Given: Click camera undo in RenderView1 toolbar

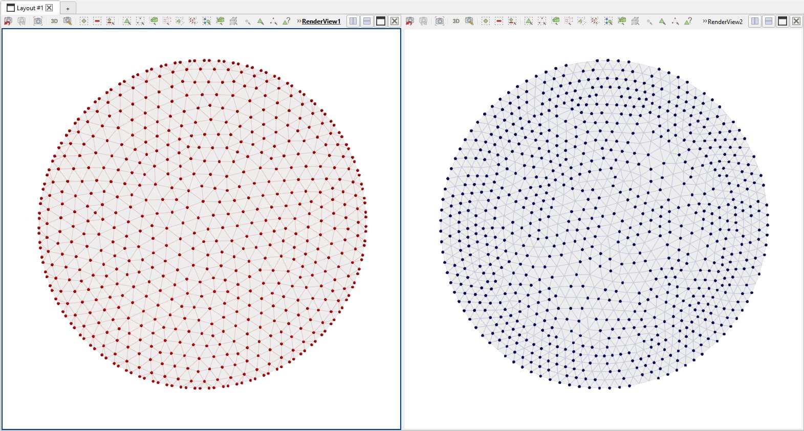Looking at the screenshot, I should (8, 21).
